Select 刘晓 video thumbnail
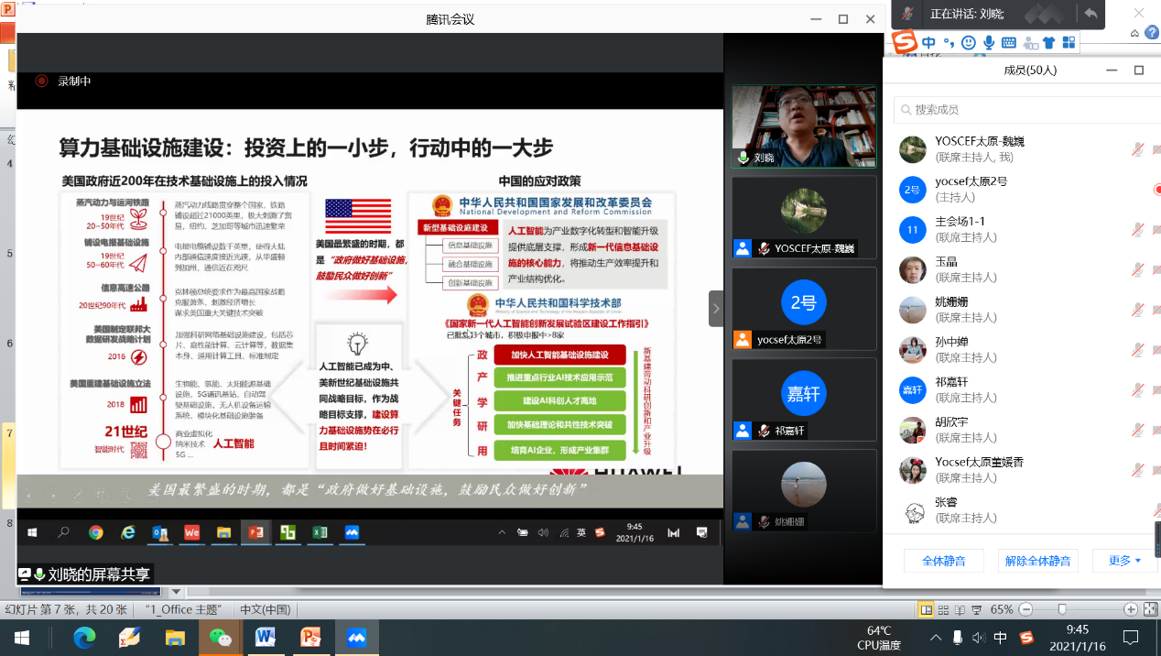The height and width of the screenshot is (656, 1161). click(x=803, y=125)
